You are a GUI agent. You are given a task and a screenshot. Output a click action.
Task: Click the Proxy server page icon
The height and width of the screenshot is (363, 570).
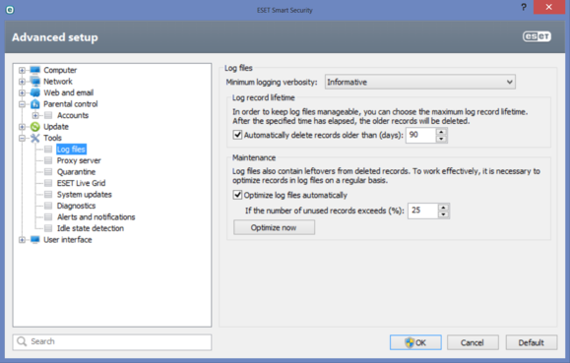click(48, 160)
